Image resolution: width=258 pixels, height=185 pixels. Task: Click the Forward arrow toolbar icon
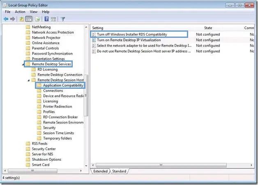click(x=12, y=19)
